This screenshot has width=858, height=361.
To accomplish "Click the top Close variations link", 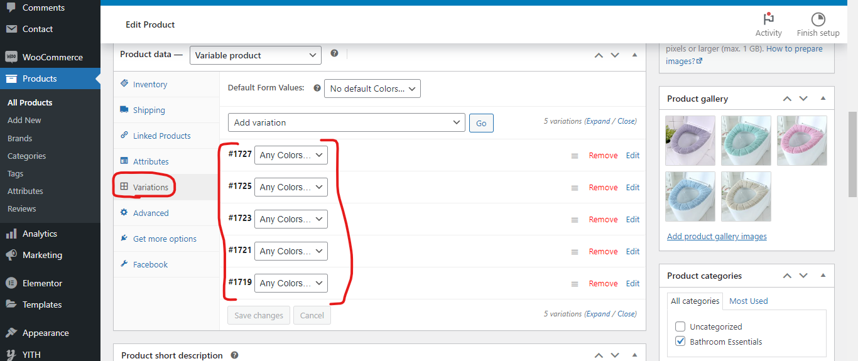I will pos(626,121).
